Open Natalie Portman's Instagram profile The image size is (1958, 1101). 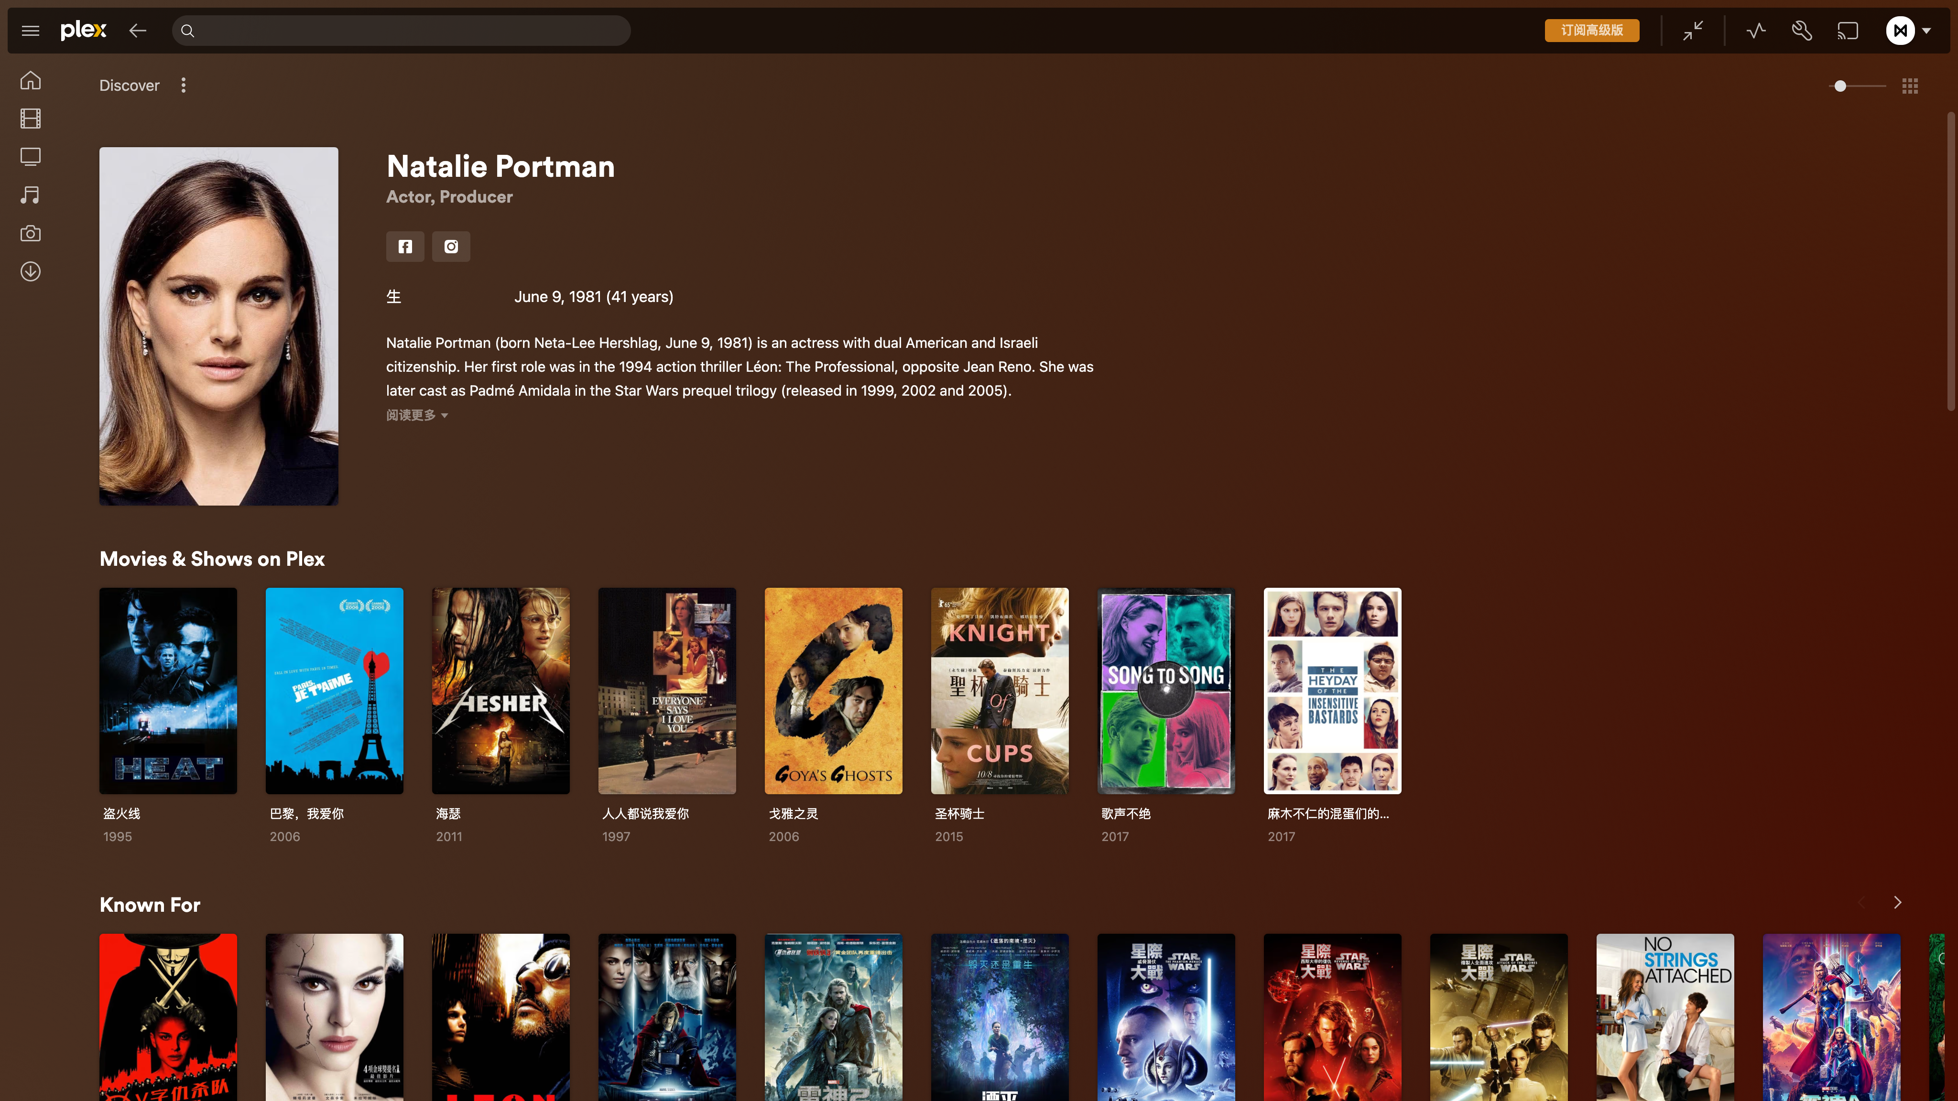click(451, 246)
